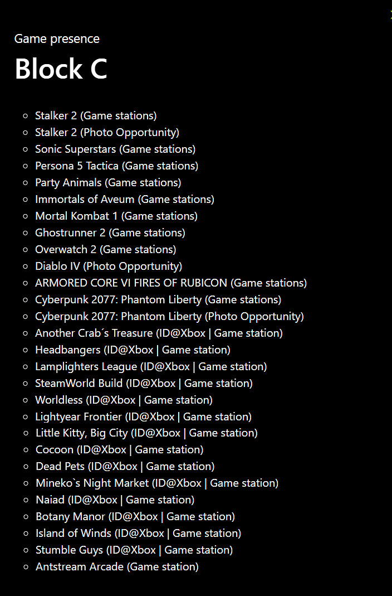Select Immortals of Aveum entry

[124, 200]
